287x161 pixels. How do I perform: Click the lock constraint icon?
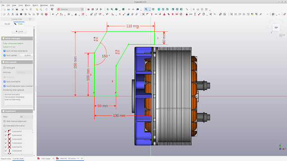coord(187,14)
